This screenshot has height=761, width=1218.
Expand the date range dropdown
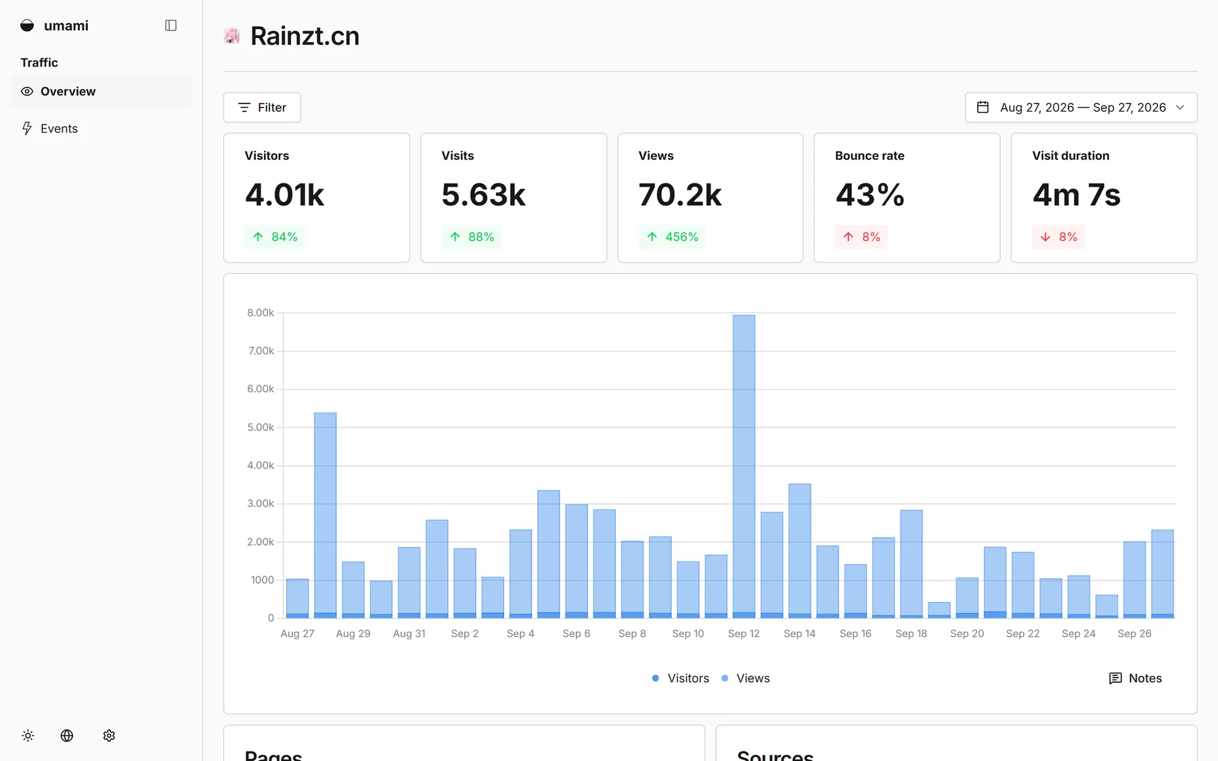point(1081,108)
